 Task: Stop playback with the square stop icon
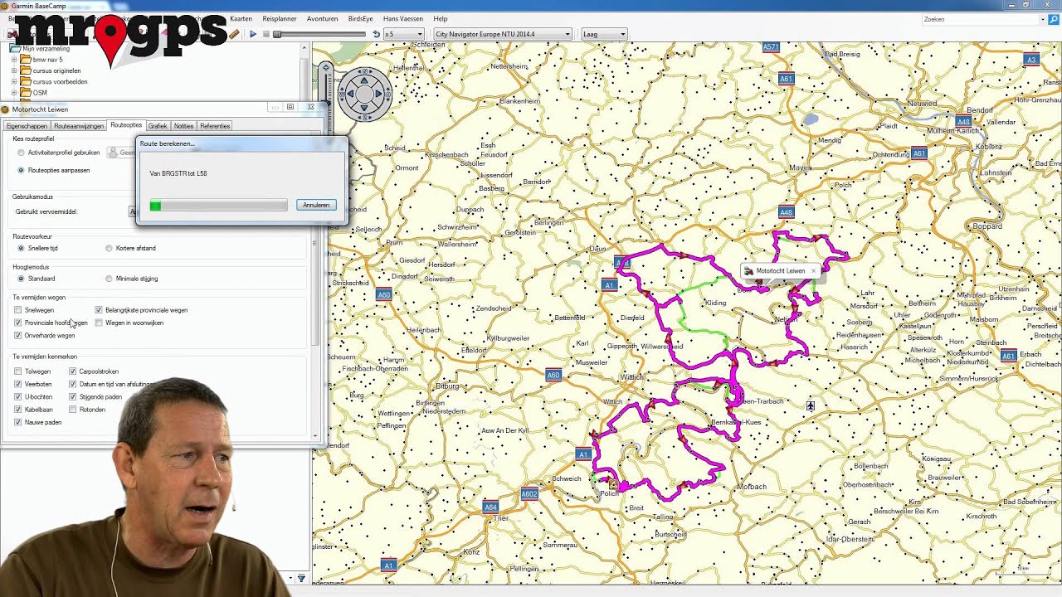tap(265, 34)
